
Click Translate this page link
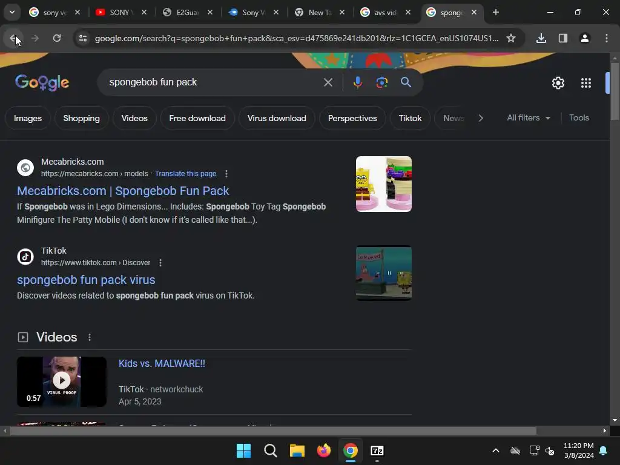pos(185,174)
